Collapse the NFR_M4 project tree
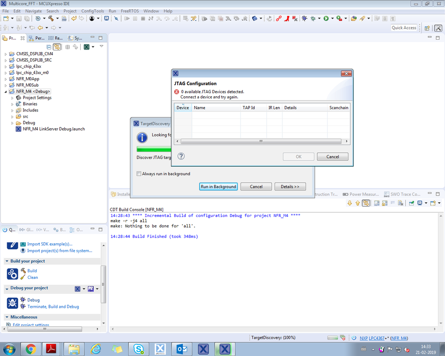 (5, 91)
